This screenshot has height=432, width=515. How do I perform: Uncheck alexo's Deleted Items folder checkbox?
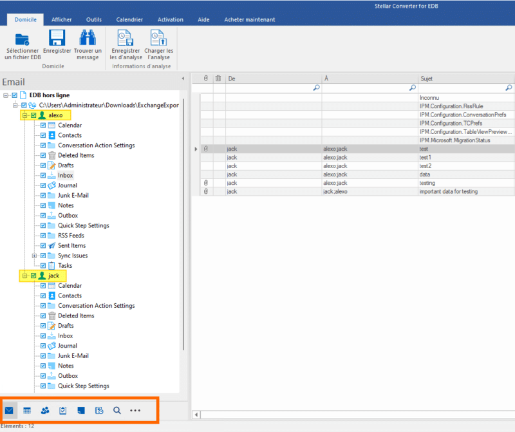(x=43, y=155)
